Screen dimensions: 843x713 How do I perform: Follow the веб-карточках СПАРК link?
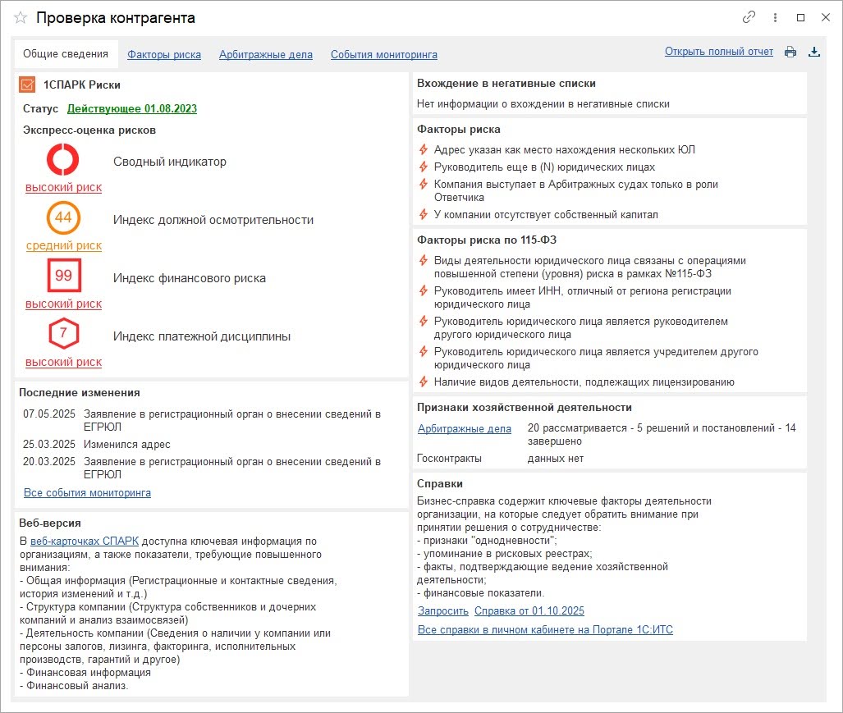pyautogui.click(x=85, y=541)
